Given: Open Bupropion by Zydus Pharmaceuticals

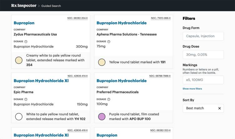Looking at the screenshot, I should (x=24, y=23).
